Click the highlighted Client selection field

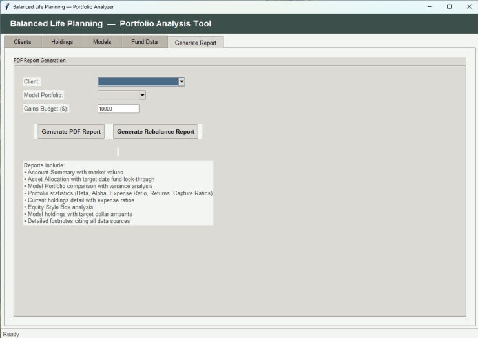click(138, 82)
